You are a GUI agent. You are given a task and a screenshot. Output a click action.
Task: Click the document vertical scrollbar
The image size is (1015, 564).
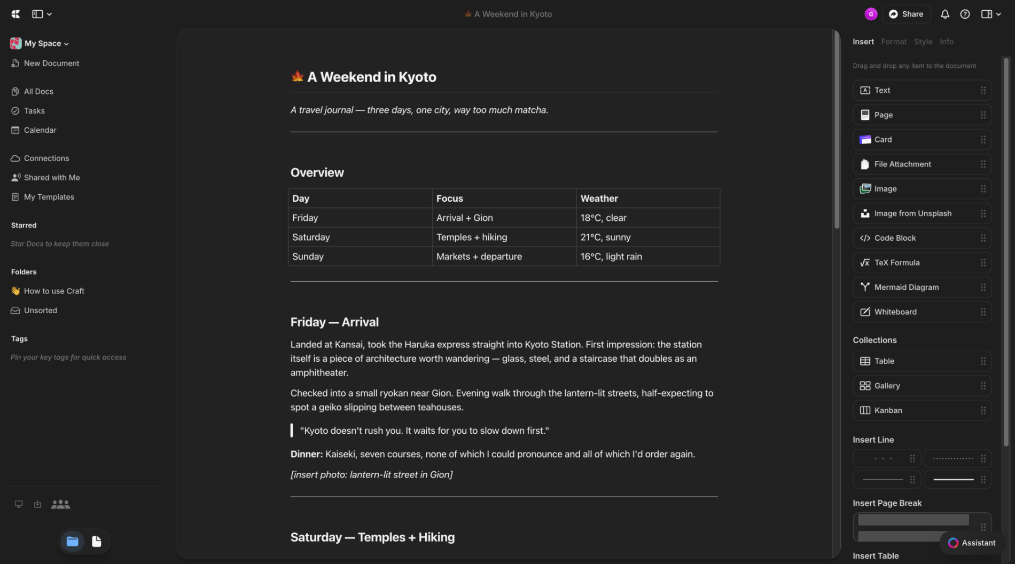837,131
